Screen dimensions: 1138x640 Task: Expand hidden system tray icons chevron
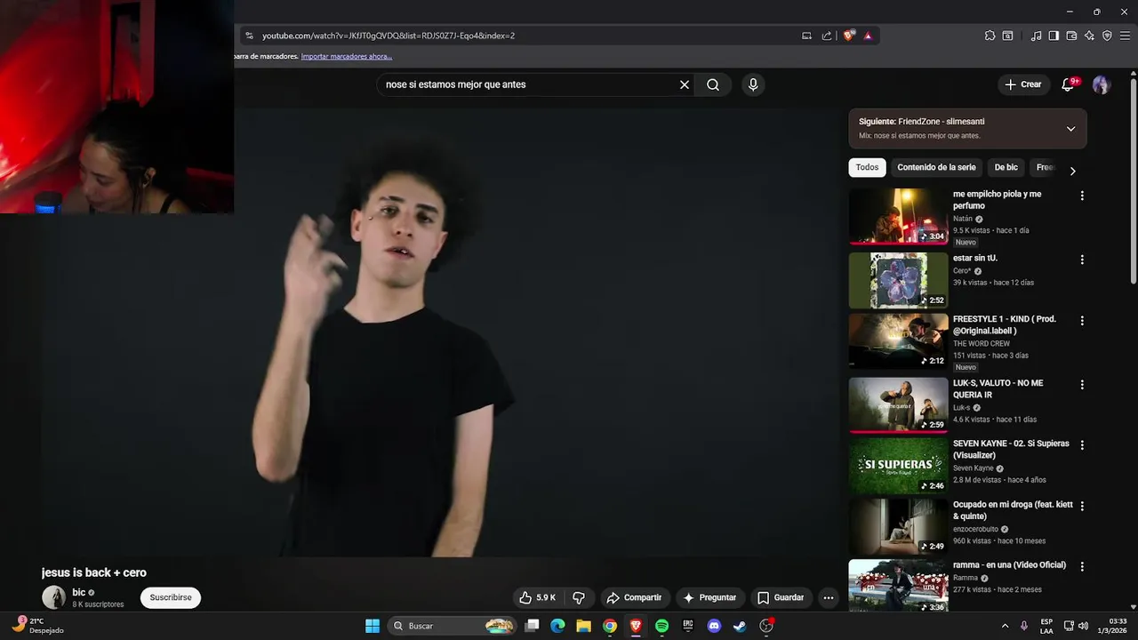[x=1005, y=626]
